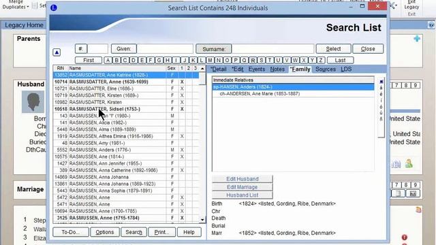Screen dimensions: 436x245
Task: Jump to Last entry in the list
Action: pyautogui.click(x=340, y=61)
